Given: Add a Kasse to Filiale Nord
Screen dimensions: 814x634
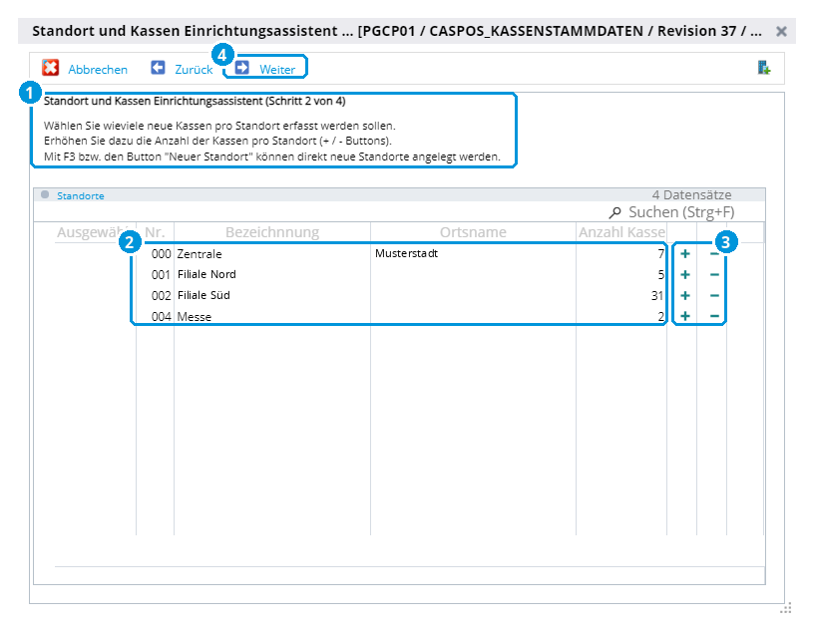Looking at the screenshot, I should pos(685,274).
